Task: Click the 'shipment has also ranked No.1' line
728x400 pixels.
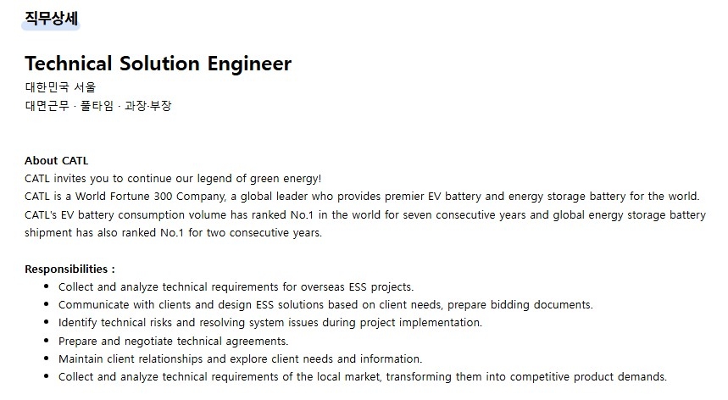Action: (173, 233)
